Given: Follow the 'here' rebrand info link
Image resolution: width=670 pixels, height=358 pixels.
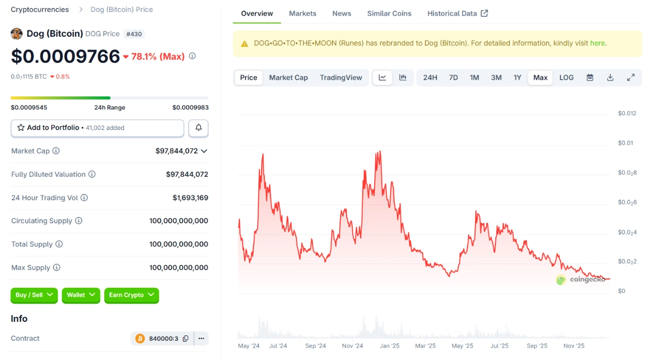Looking at the screenshot, I should pyautogui.click(x=597, y=44).
